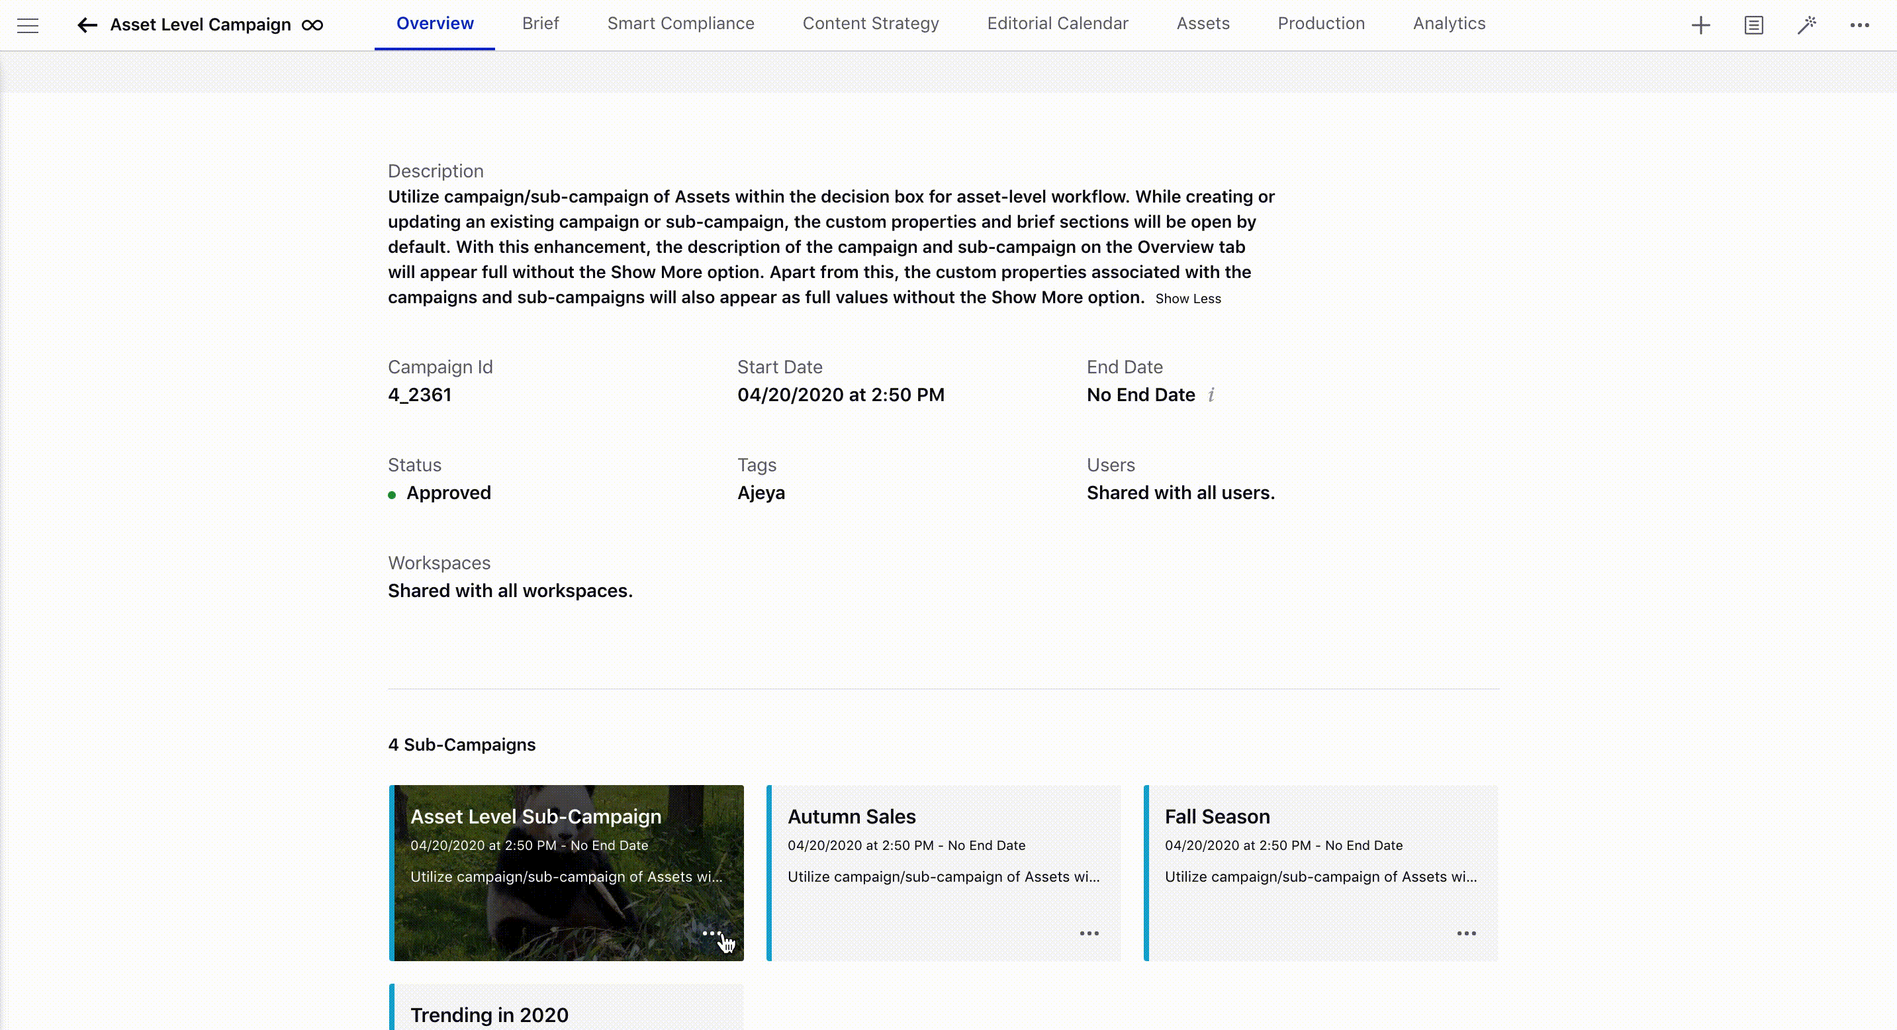
Task: Click the add new item icon
Action: tap(1700, 24)
